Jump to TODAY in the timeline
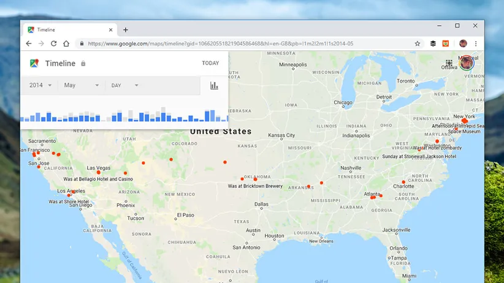 210,63
